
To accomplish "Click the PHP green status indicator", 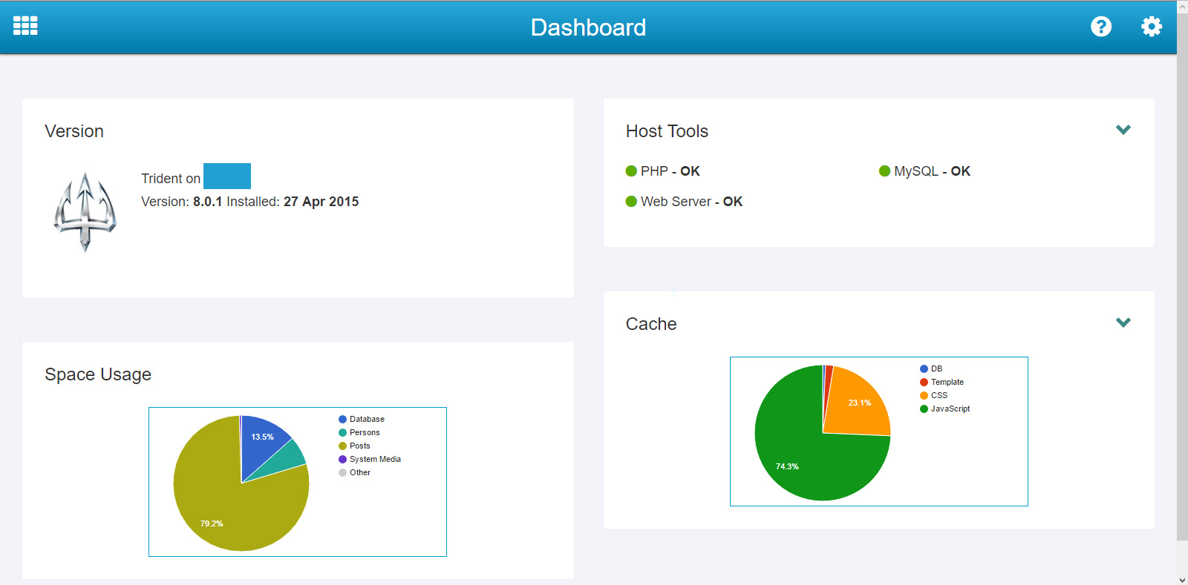I will pyautogui.click(x=631, y=171).
